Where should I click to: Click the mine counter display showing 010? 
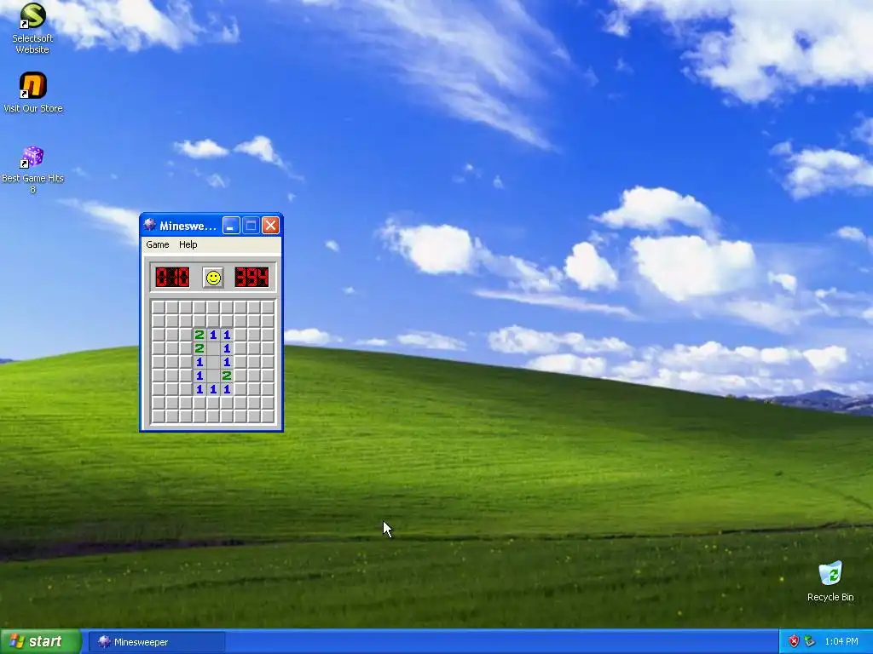tap(172, 278)
